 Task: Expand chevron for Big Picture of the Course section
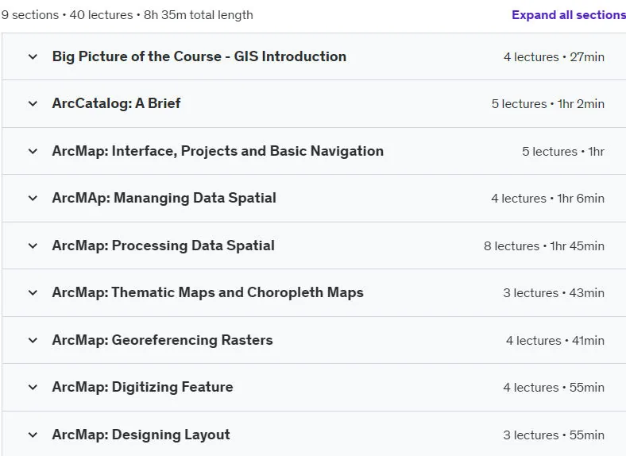pyautogui.click(x=33, y=56)
